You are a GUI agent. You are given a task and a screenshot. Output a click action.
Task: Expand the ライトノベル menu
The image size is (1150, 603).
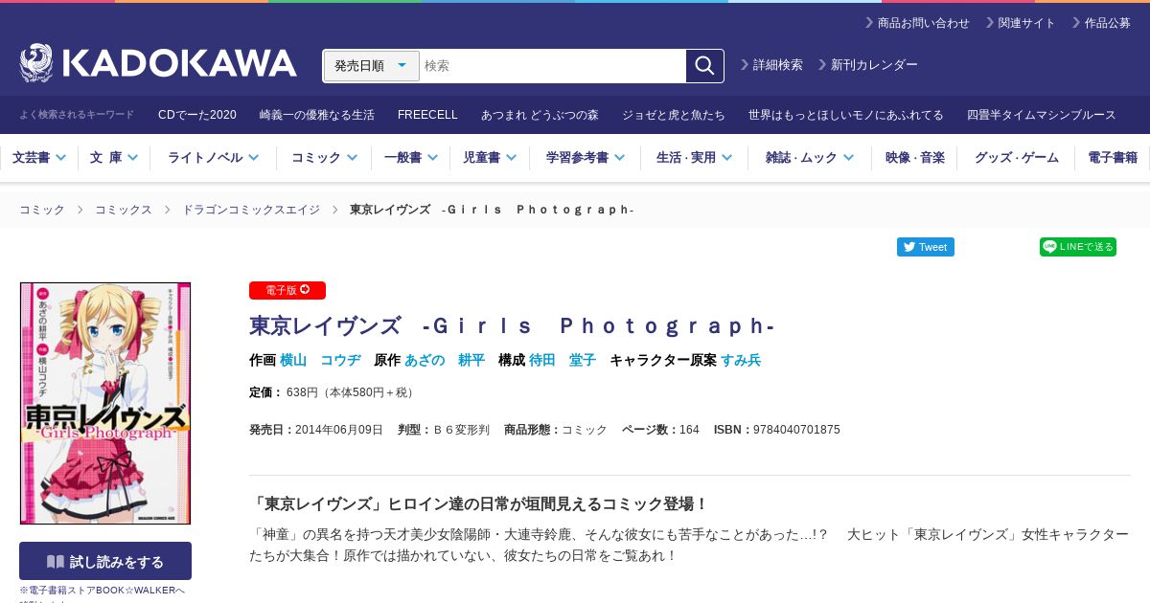tap(213, 158)
